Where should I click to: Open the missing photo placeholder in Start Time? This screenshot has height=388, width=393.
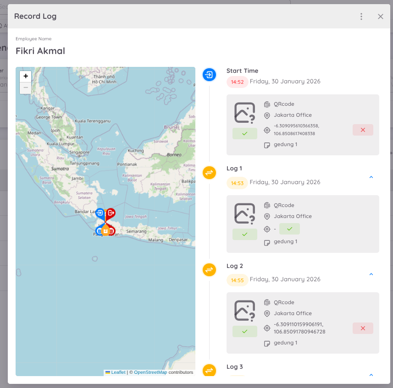244,113
